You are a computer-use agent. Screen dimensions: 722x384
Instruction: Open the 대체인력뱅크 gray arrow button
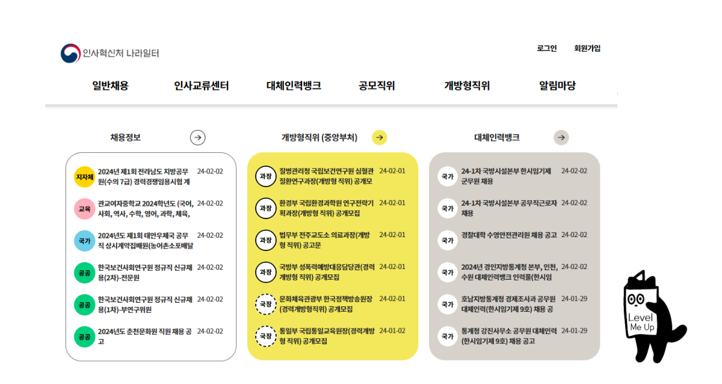(x=561, y=138)
